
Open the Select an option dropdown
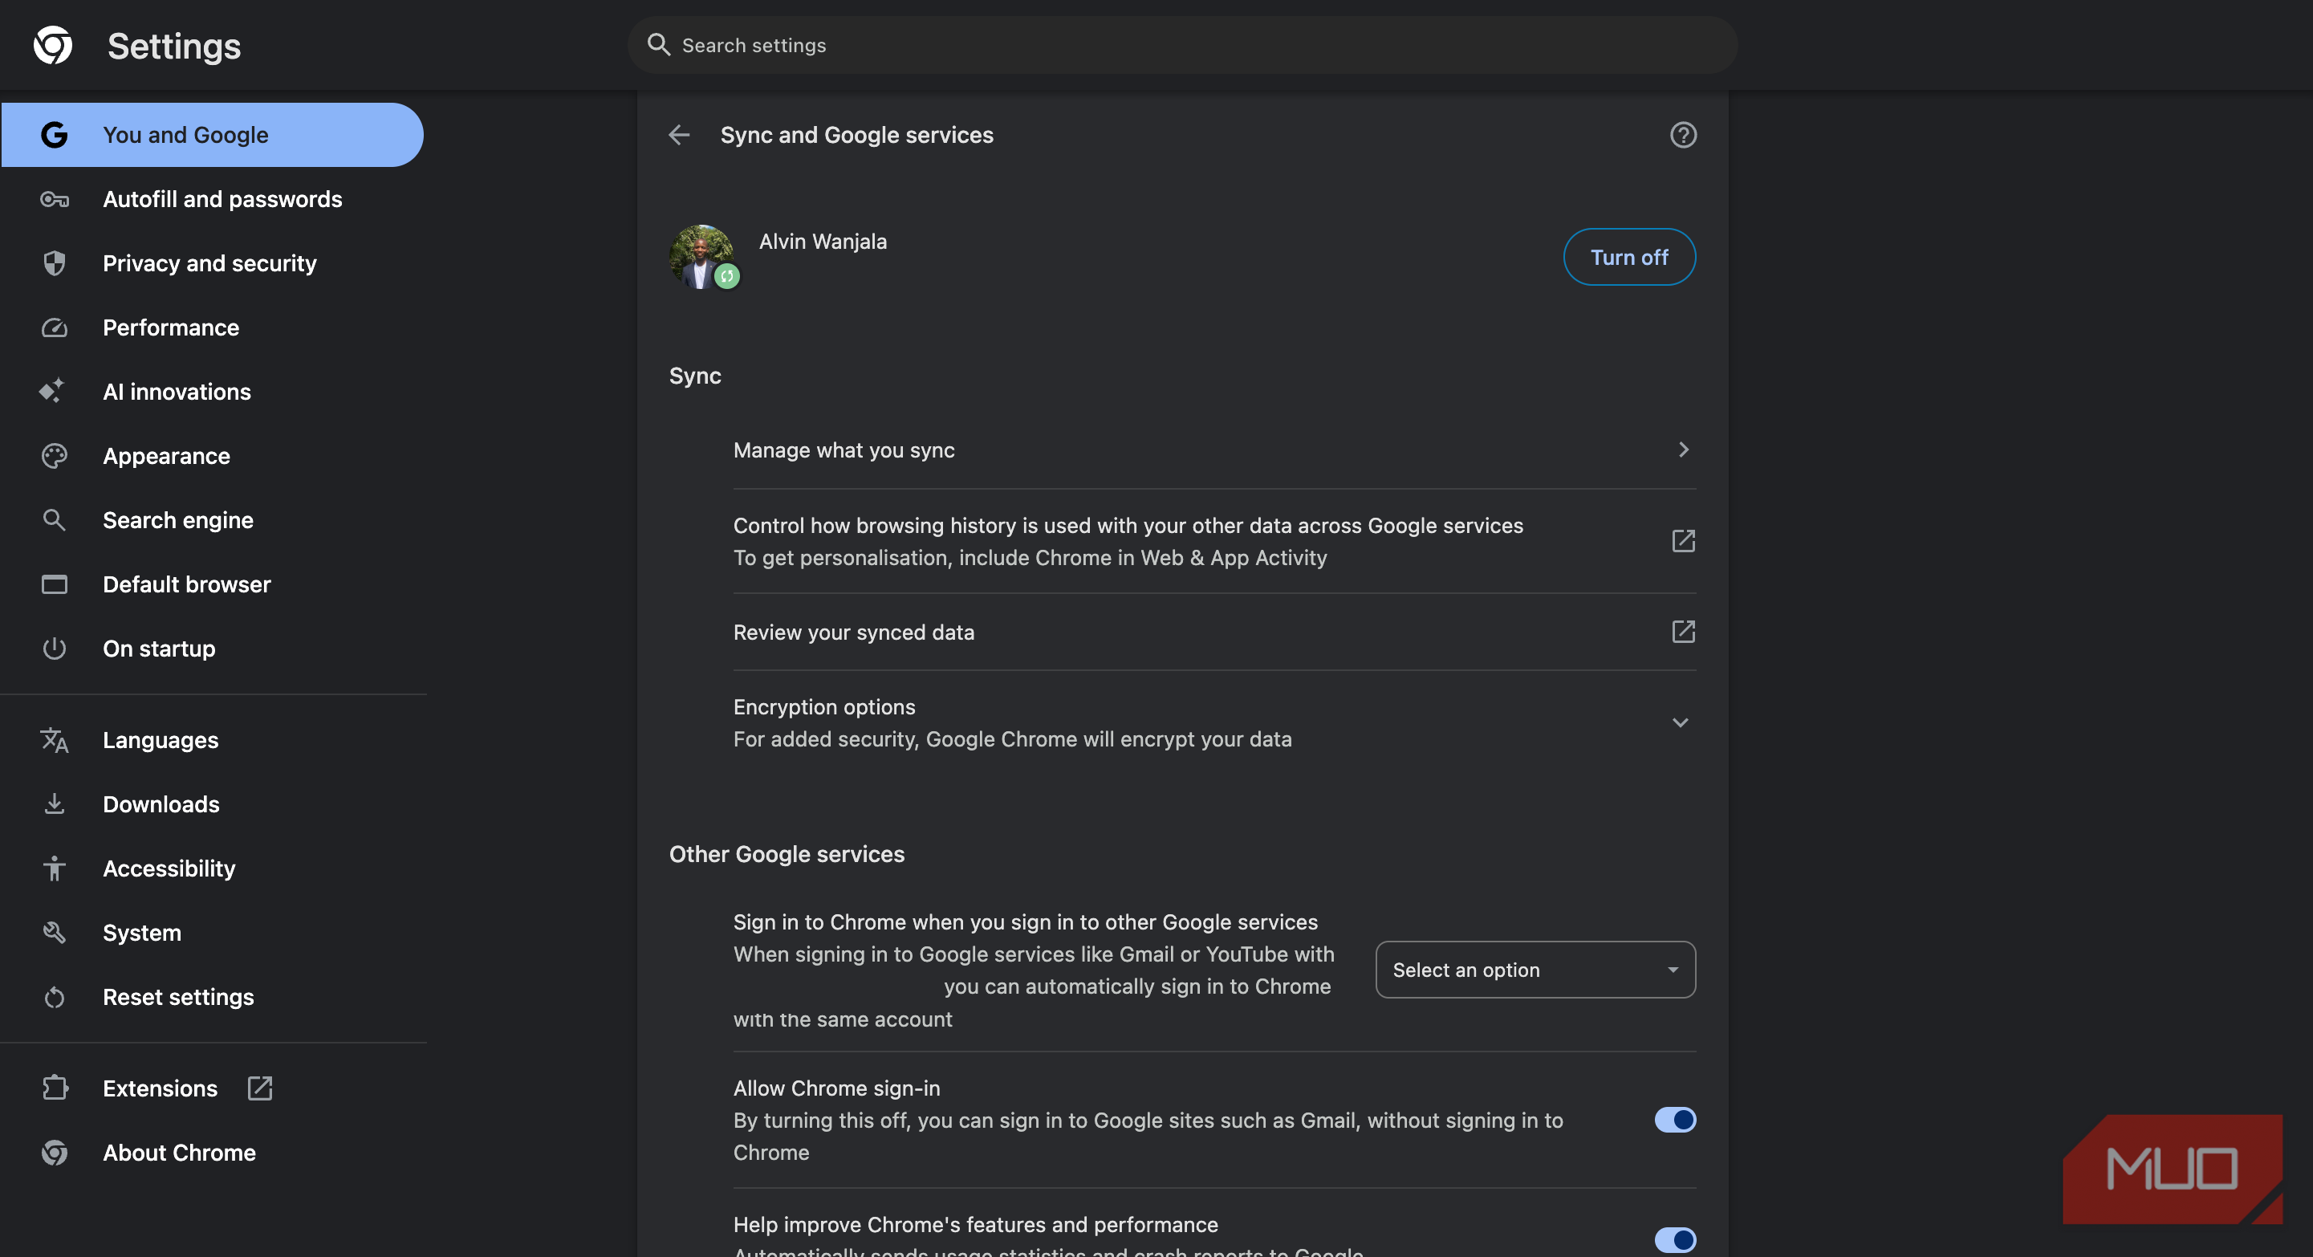coord(1535,970)
